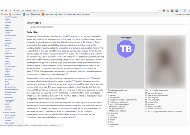Screen dimensions: 190x135
Task: Switch to the Bahasa Melayu language version
Action: click(11, 87)
